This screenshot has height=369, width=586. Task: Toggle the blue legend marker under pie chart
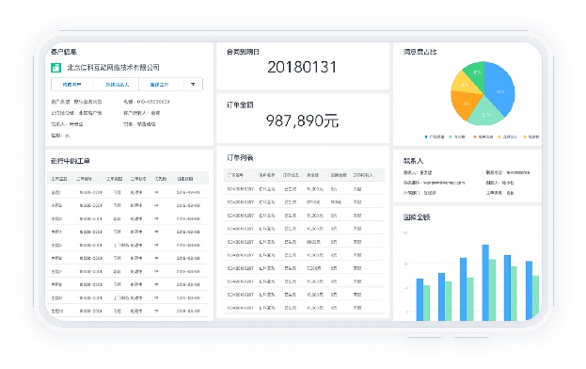(x=426, y=136)
